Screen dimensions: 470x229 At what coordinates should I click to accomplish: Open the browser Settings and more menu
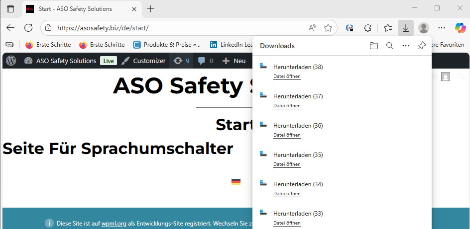coord(441,28)
